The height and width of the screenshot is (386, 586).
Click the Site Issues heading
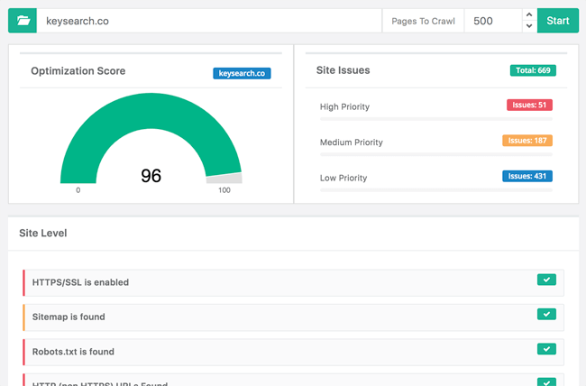(x=343, y=70)
